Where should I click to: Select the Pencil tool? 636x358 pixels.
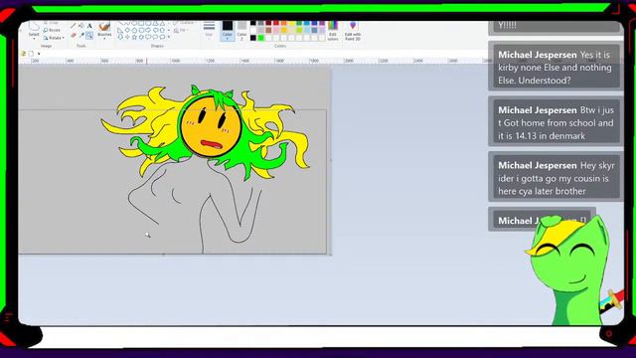tap(74, 26)
